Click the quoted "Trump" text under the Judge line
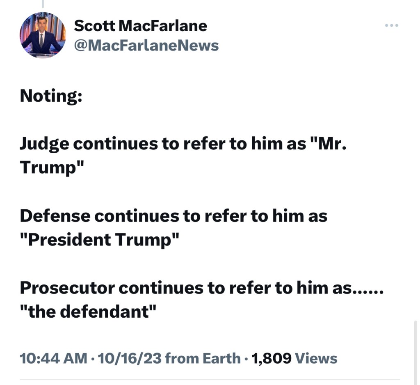420x385 pixels. click(51, 168)
